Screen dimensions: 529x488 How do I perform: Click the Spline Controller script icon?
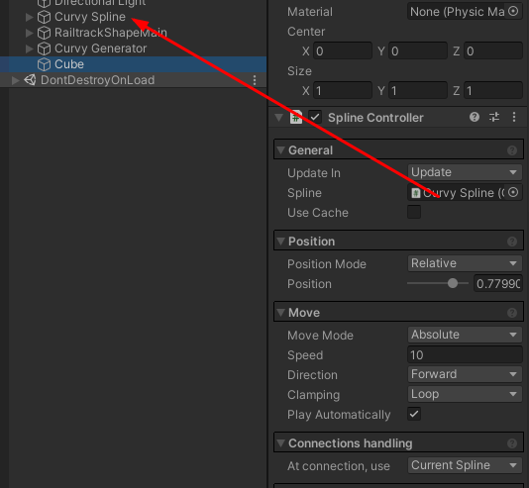click(x=296, y=117)
